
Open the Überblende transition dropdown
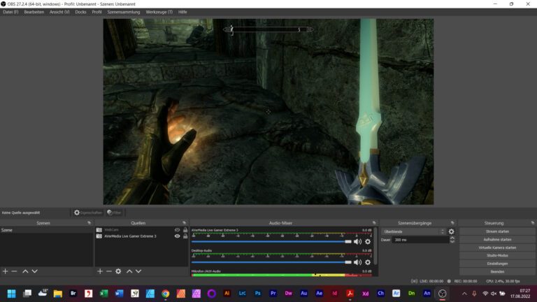(414, 232)
